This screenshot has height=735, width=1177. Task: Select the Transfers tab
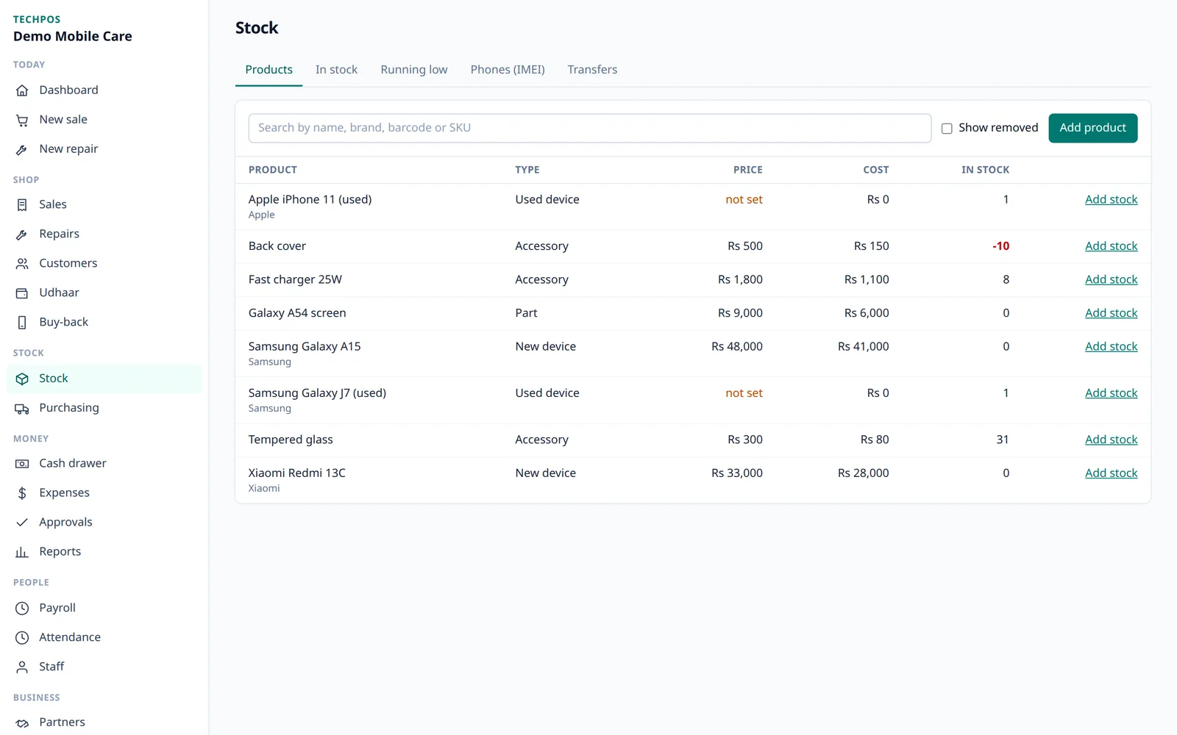(592, 70)
